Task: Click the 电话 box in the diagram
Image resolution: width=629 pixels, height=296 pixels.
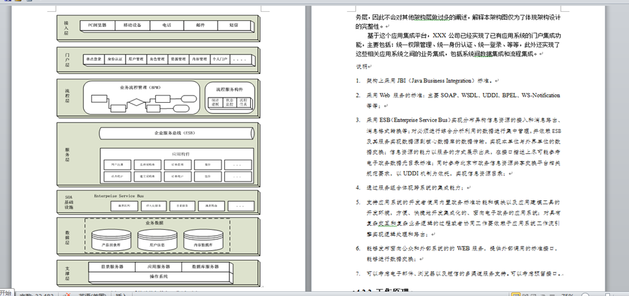Action: [x=166, y=25]
